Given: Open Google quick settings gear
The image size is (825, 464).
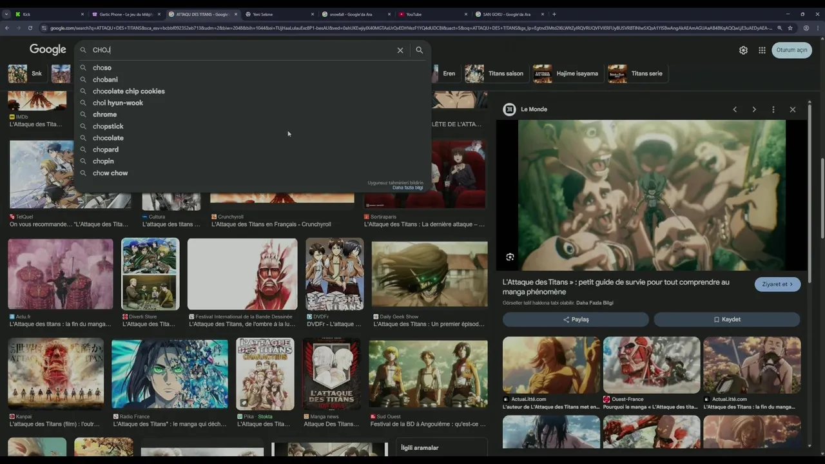Looking at the screenshot, I should (x=743, y=50).
